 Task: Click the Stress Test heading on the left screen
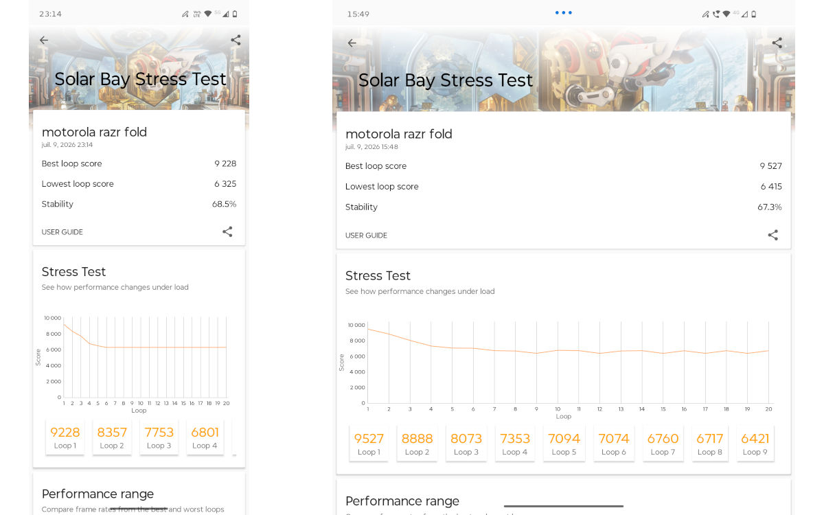73,271
